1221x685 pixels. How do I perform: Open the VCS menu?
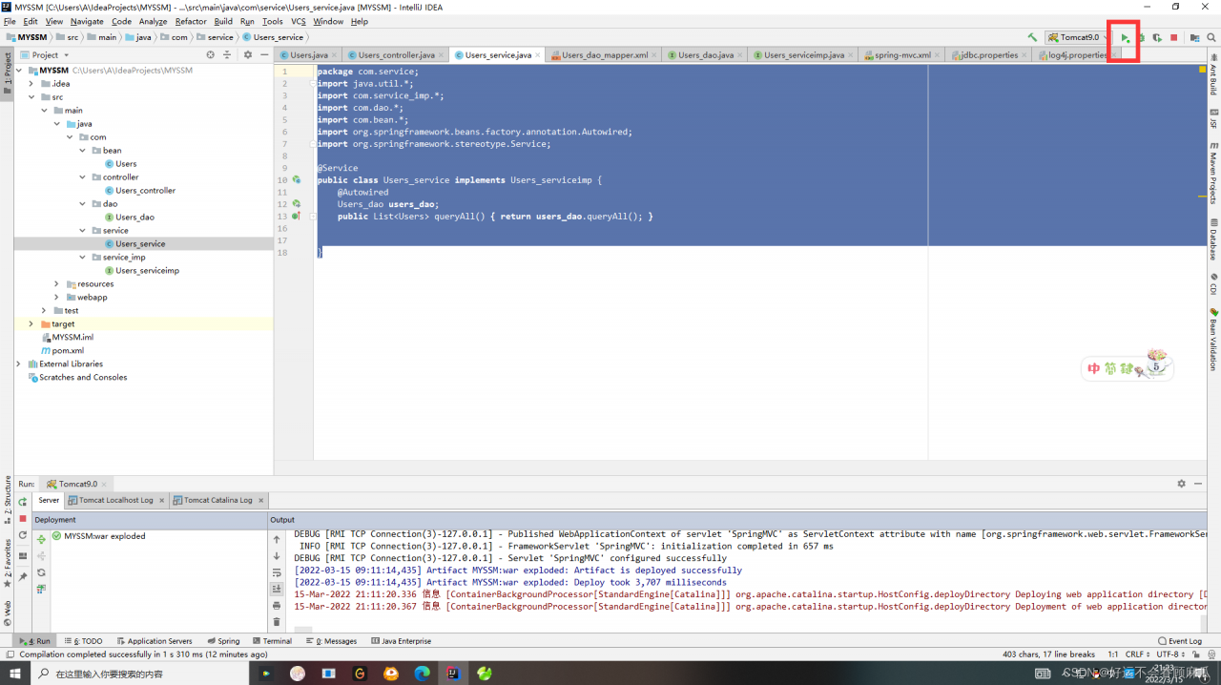pos(299,21)
